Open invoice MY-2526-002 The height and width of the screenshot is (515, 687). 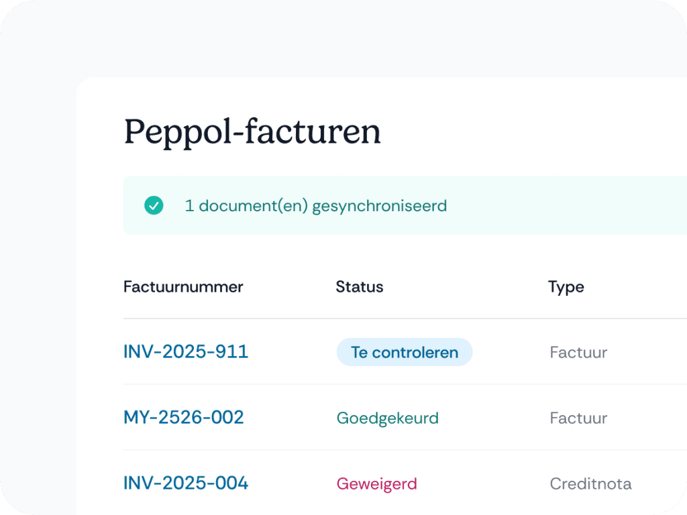(x=183, y=417)
